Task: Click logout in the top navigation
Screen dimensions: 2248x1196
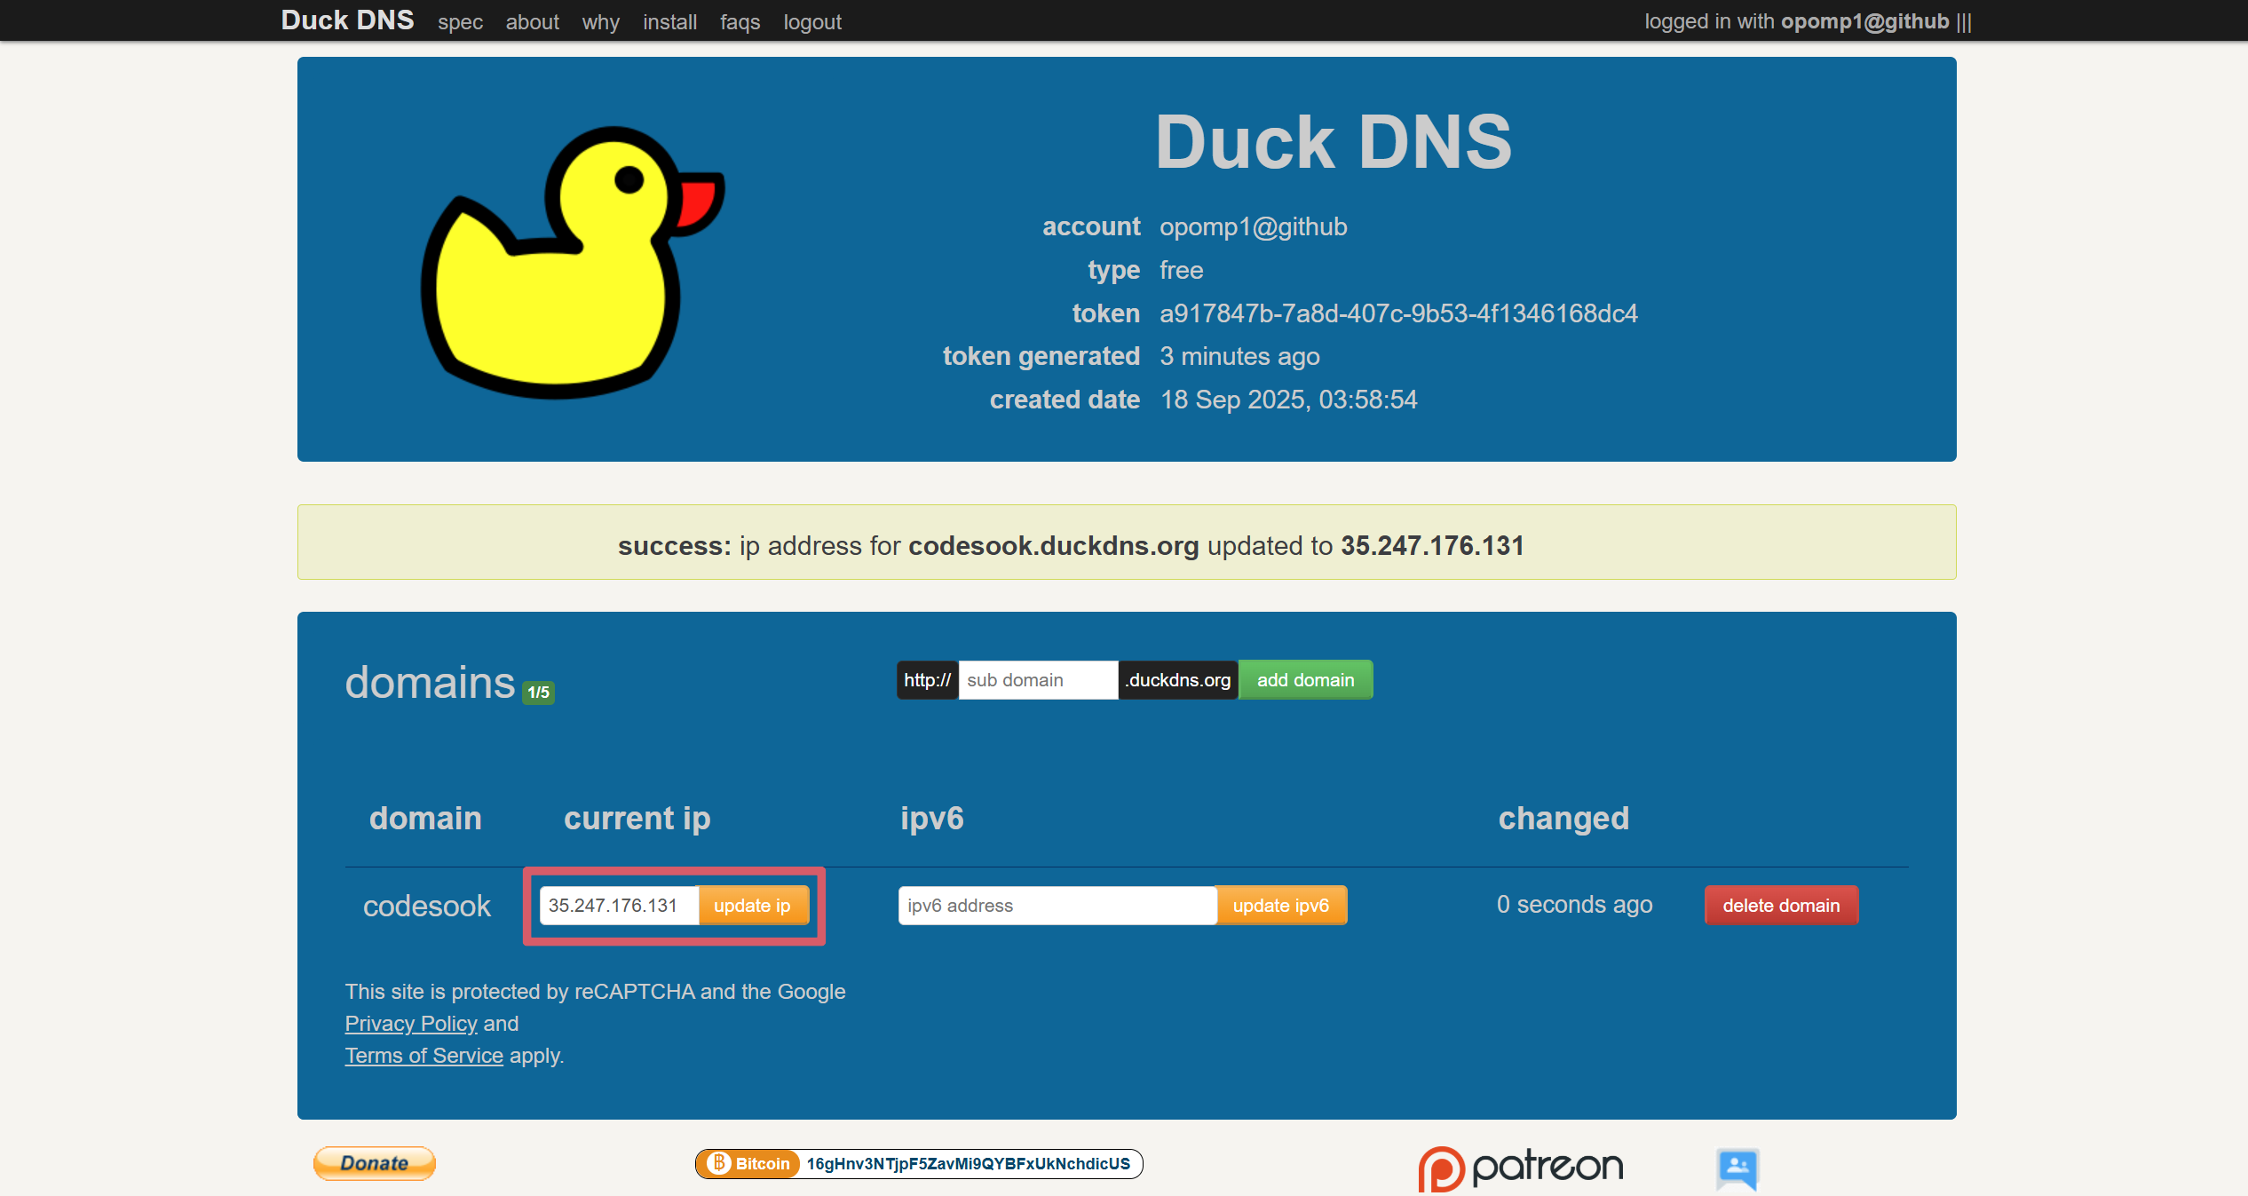Action: point(811,21)
